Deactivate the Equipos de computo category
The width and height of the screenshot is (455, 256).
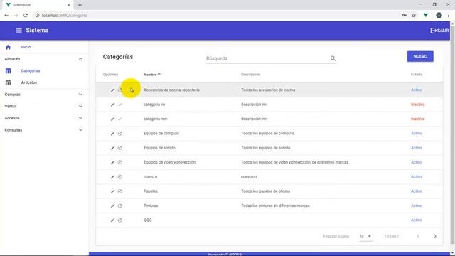(x=120, y=134)
